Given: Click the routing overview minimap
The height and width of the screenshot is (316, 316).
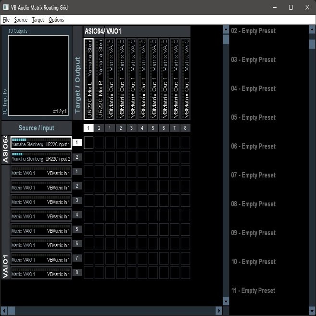Looking at the screenshot, I should tap(38, 76).
